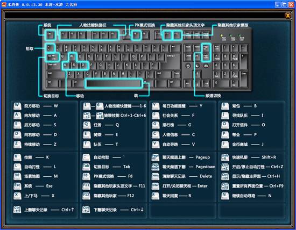The image size is (296, 230).
Task: Select the Z key icon for 持续移动
Action: (x=17, y=145)
